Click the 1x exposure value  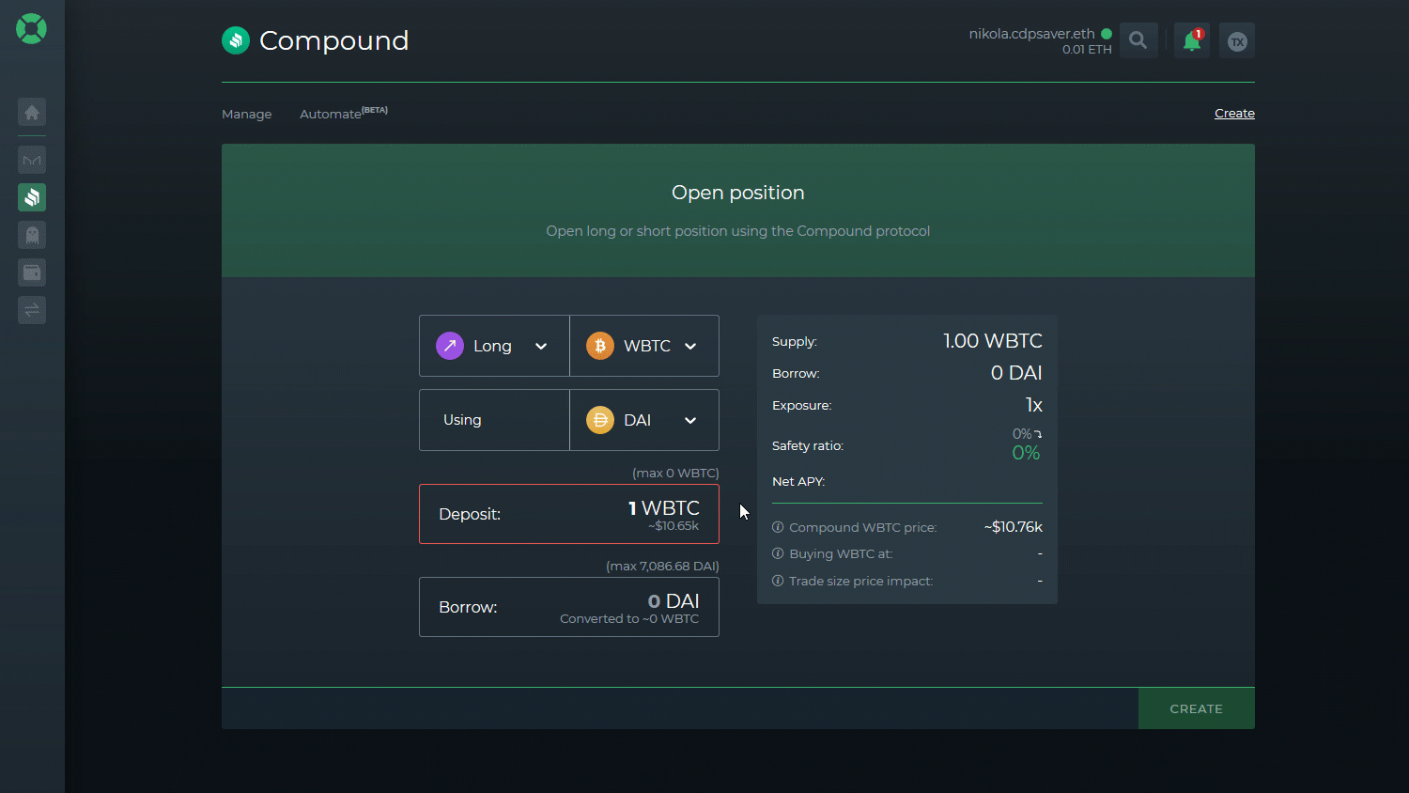(x=1034, y=405)
